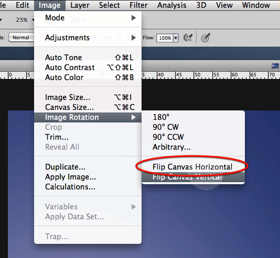This screenshot has height=258, width=280.
Task: Rotate image 90° CCW
Action: point(193,137)
